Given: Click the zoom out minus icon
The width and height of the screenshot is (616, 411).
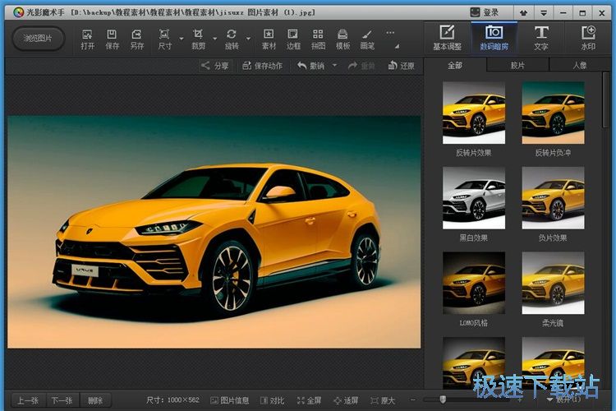Looking at the screenshot, I should pos(412,400).
